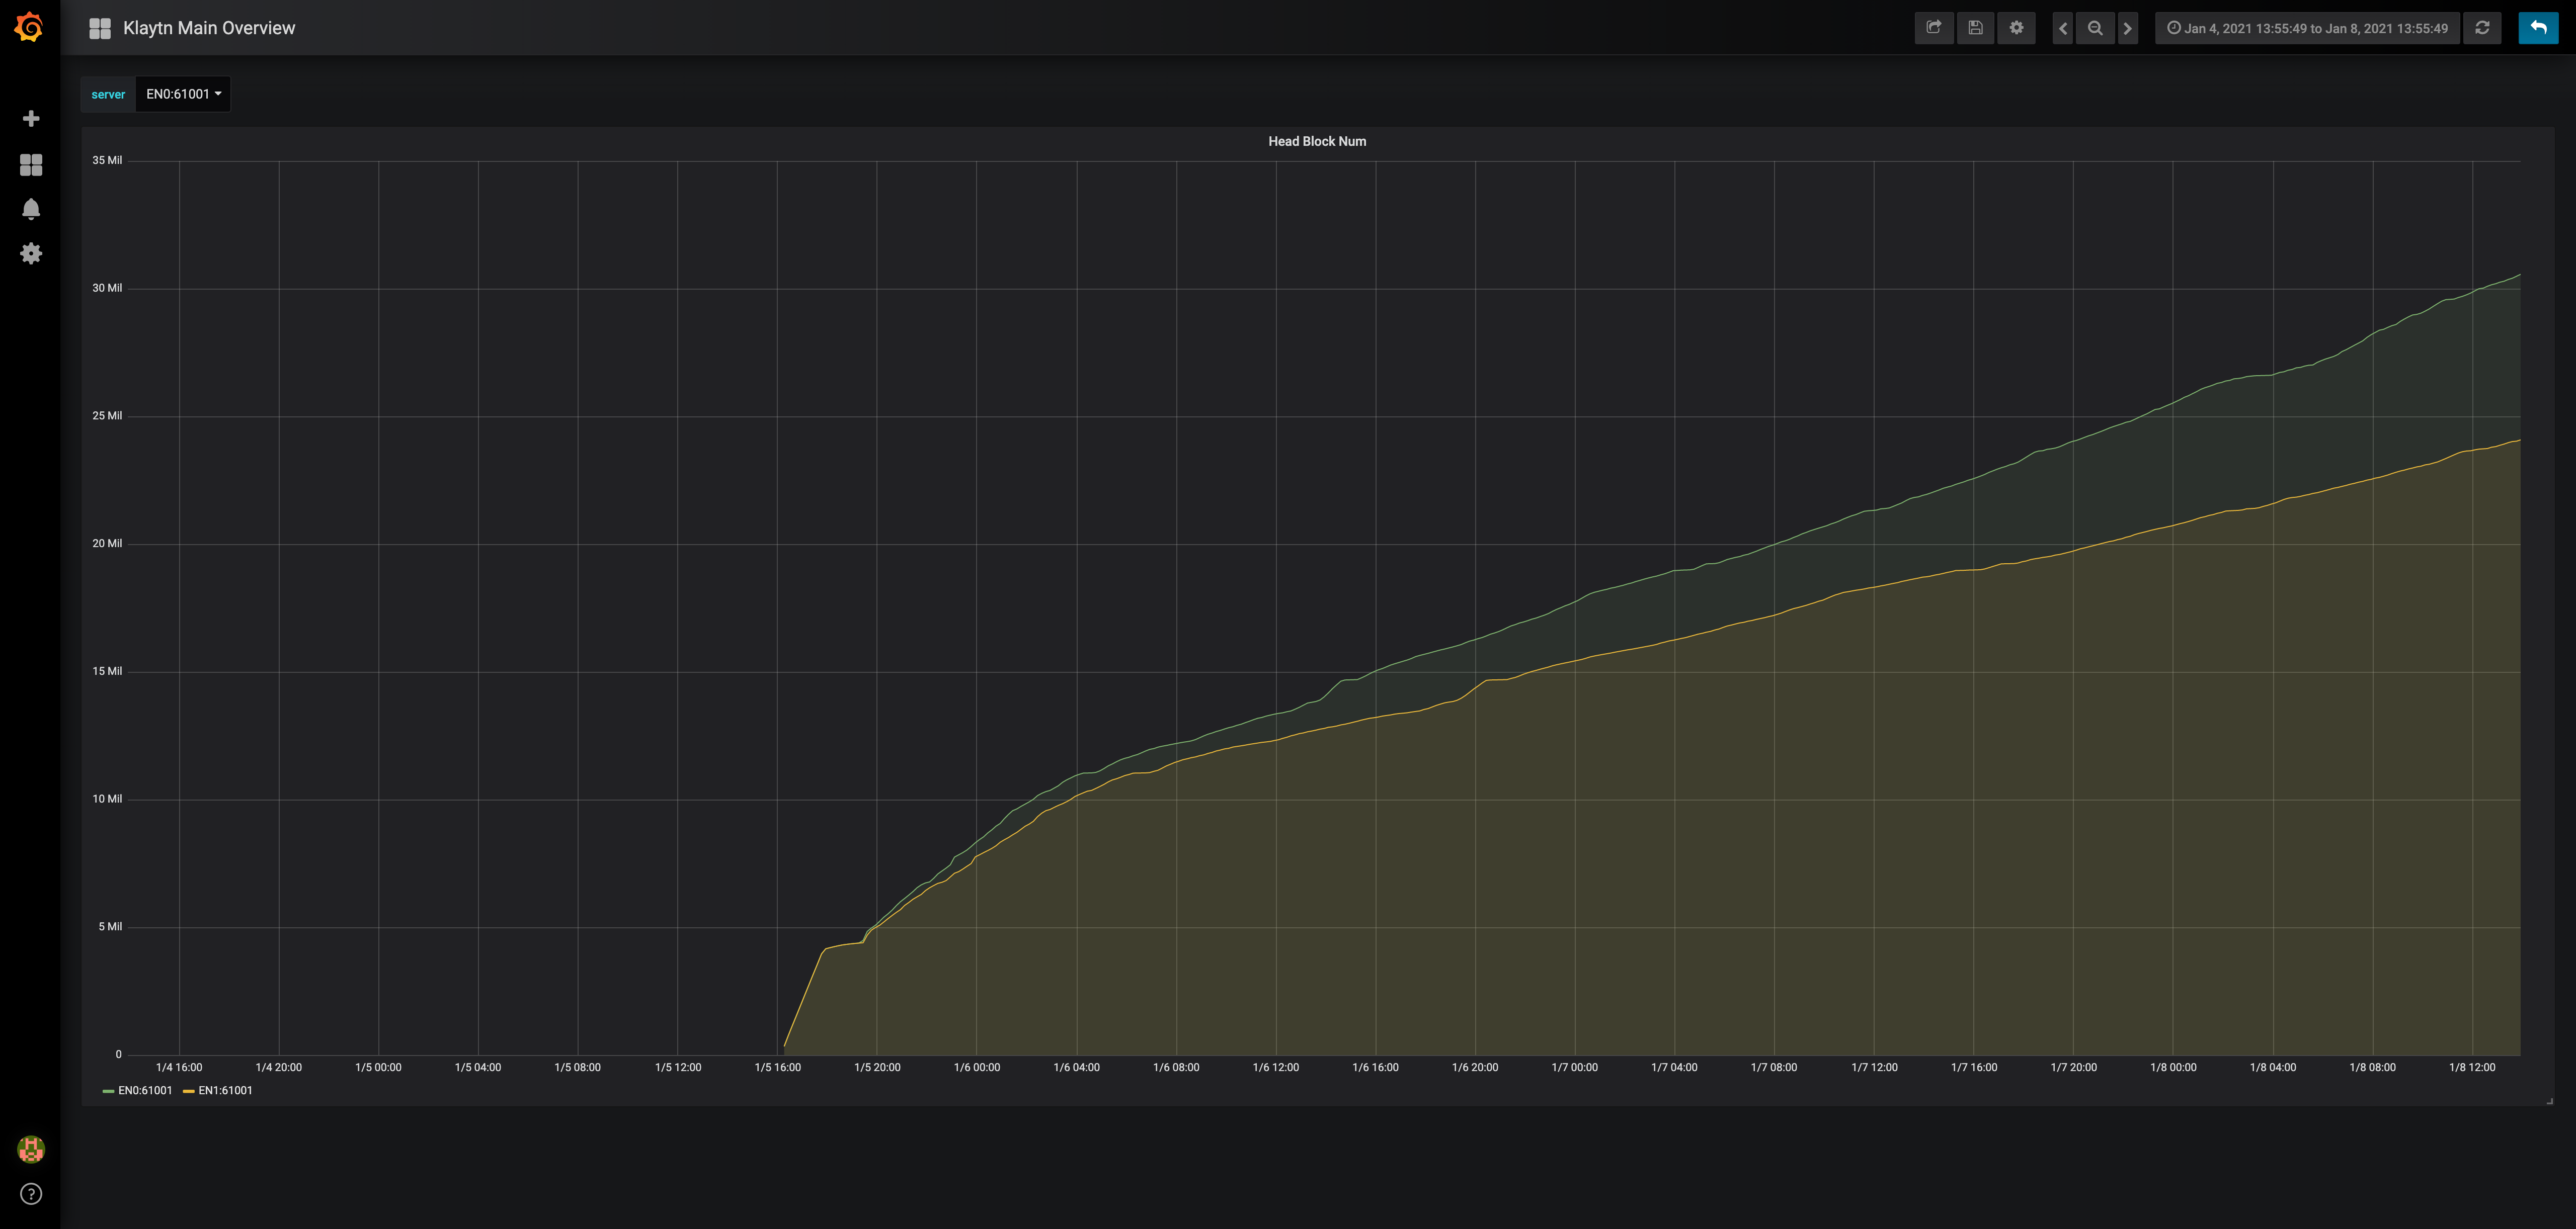Click the refresh dashboard icon
This screenshot has width=2576, height=1229.
(x=2482, y=28)
